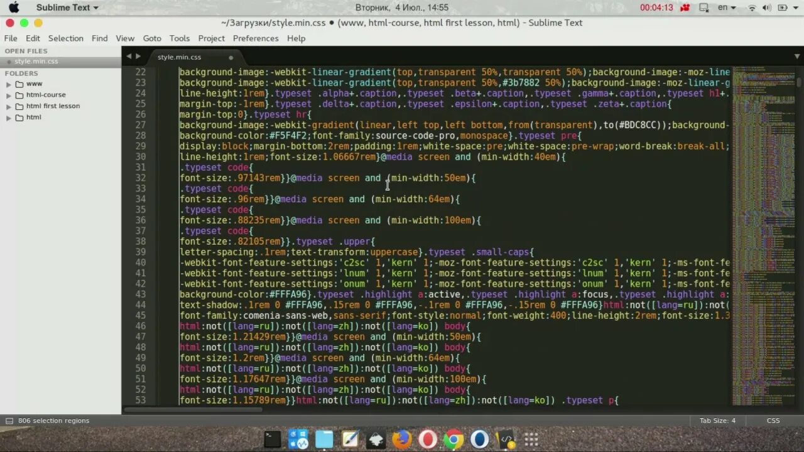Open the Tools menu
Screen dimensions: 804x452
pyautogui.click(x=180, y=38)
